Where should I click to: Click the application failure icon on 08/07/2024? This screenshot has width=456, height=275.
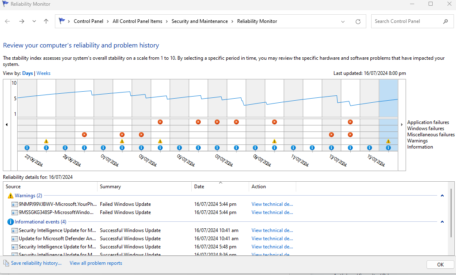[x=236, y=122]
